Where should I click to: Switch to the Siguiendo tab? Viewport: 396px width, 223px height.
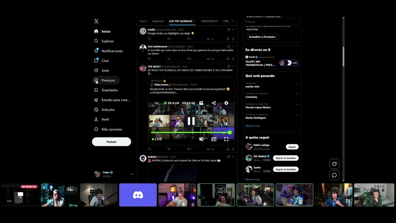pos(158,21)
